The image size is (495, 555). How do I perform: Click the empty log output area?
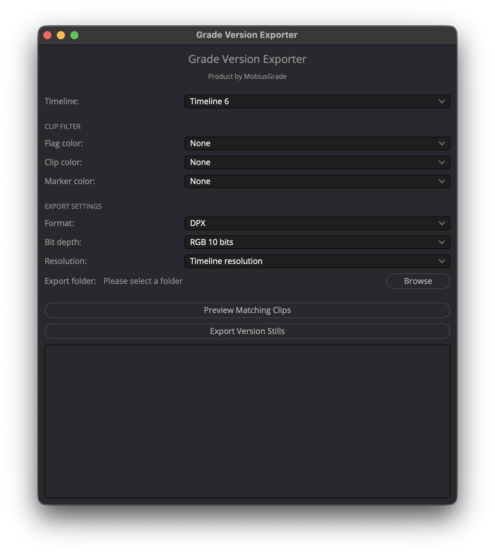click(x=247, y=421)
